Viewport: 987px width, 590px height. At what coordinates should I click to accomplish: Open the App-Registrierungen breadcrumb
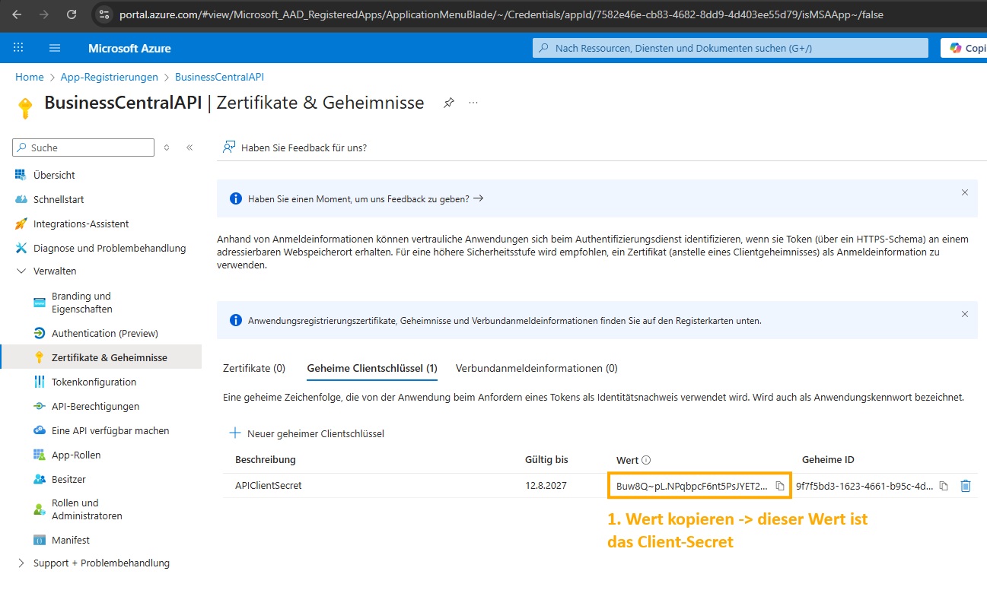[110, 77]
